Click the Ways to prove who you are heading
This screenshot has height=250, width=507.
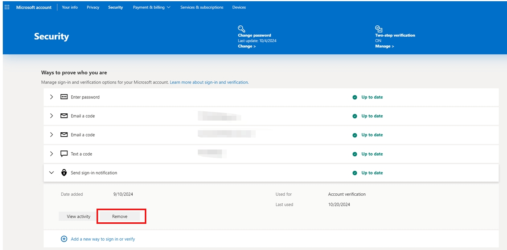(x=74, y=73)
